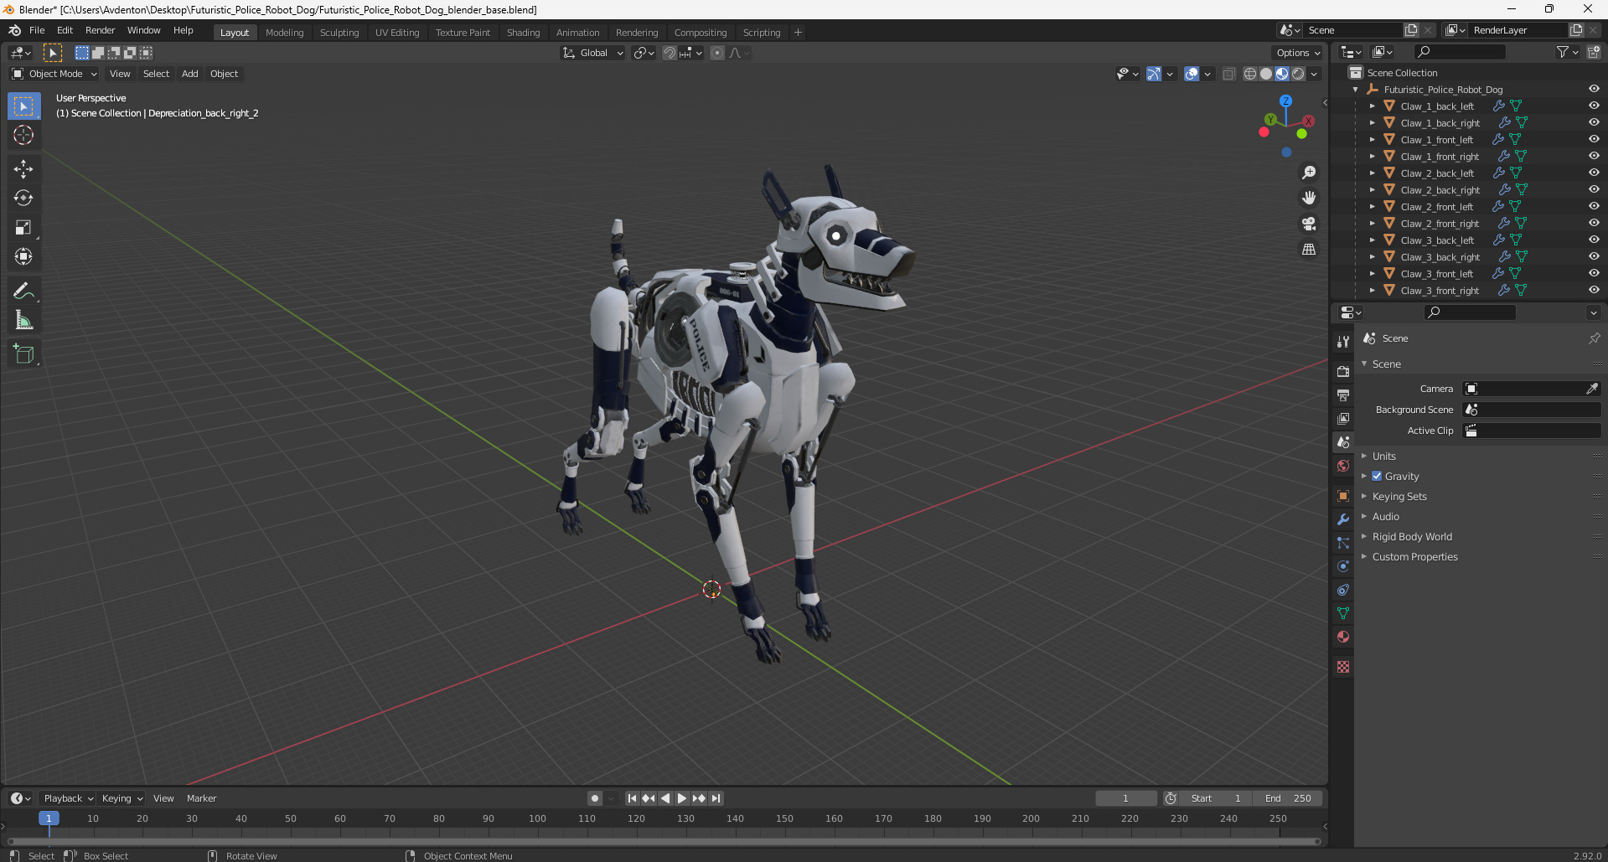
Task: Toggle camera view icon in viewport
Action: coord(1309,224)
